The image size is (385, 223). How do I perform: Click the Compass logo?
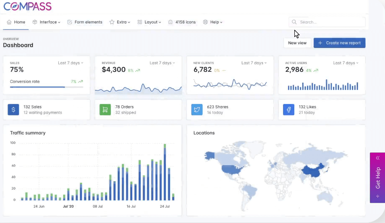click(27, 6)
